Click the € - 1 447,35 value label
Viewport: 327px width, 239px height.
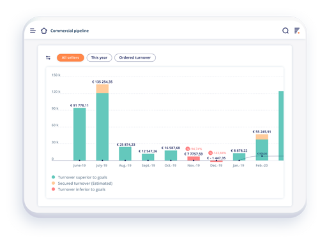pos(217,158)
